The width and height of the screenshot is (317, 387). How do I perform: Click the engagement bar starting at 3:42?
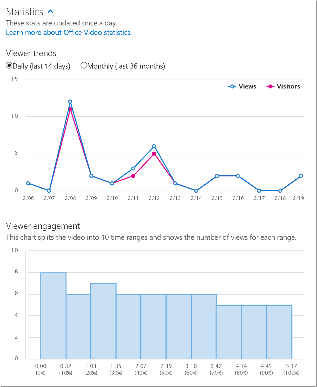(229, 332)
